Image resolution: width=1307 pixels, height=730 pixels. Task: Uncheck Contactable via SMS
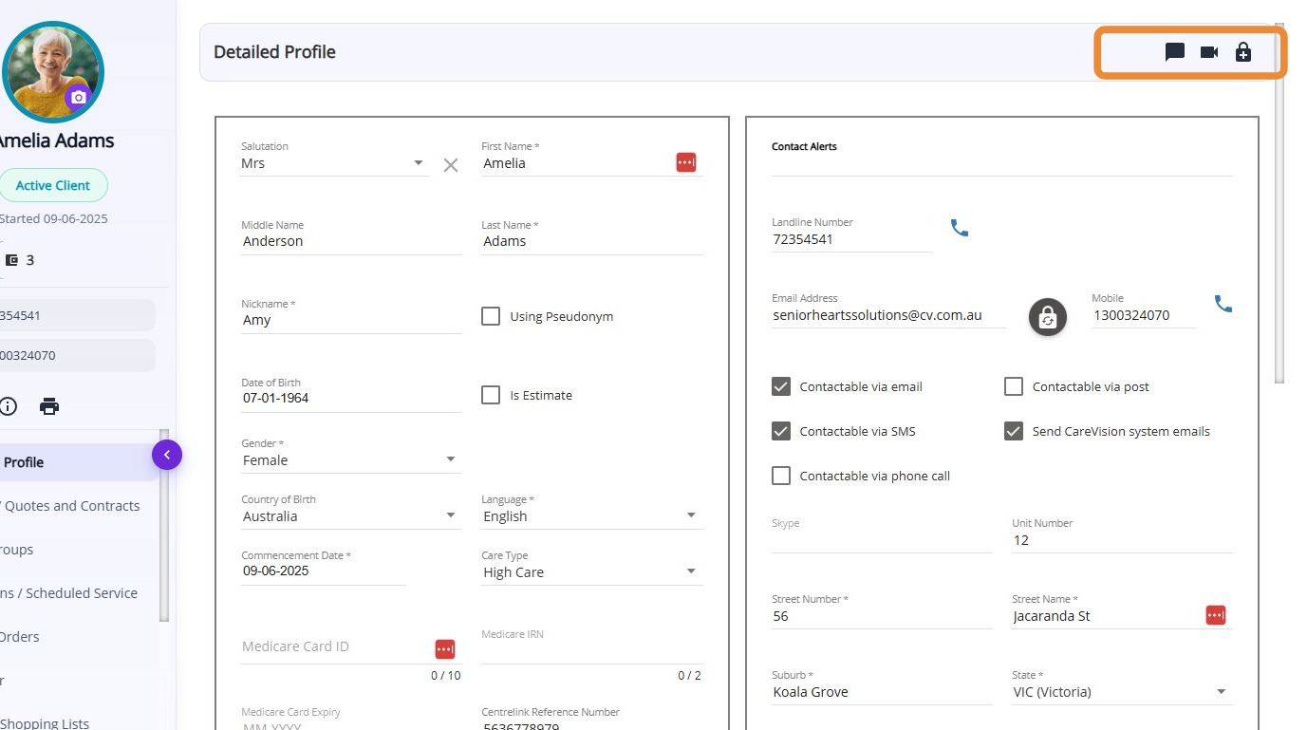point(781,431)
